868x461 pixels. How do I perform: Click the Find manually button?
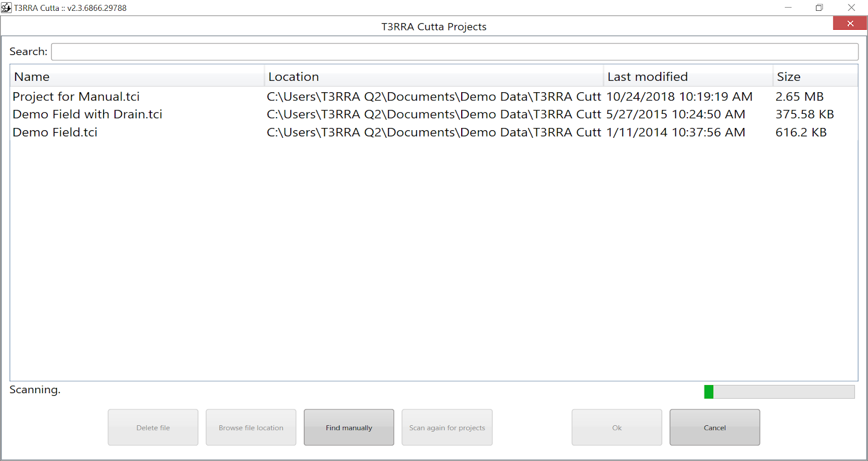pyautogui.click(x=349, y=427)
